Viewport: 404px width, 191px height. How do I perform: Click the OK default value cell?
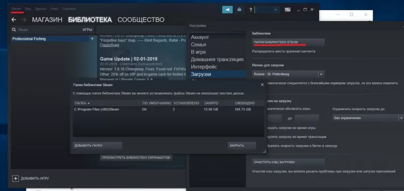(x=144, y=109)
